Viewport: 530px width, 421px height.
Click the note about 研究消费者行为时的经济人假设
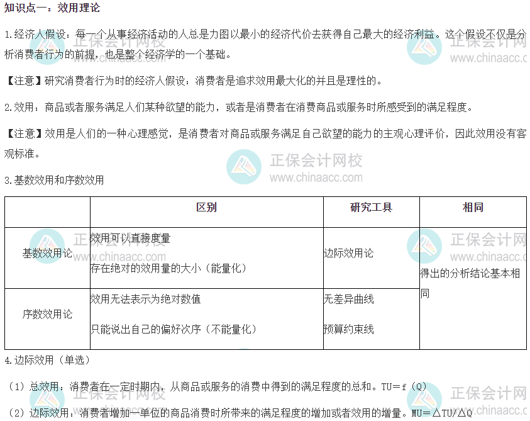(x=194, y=81)
